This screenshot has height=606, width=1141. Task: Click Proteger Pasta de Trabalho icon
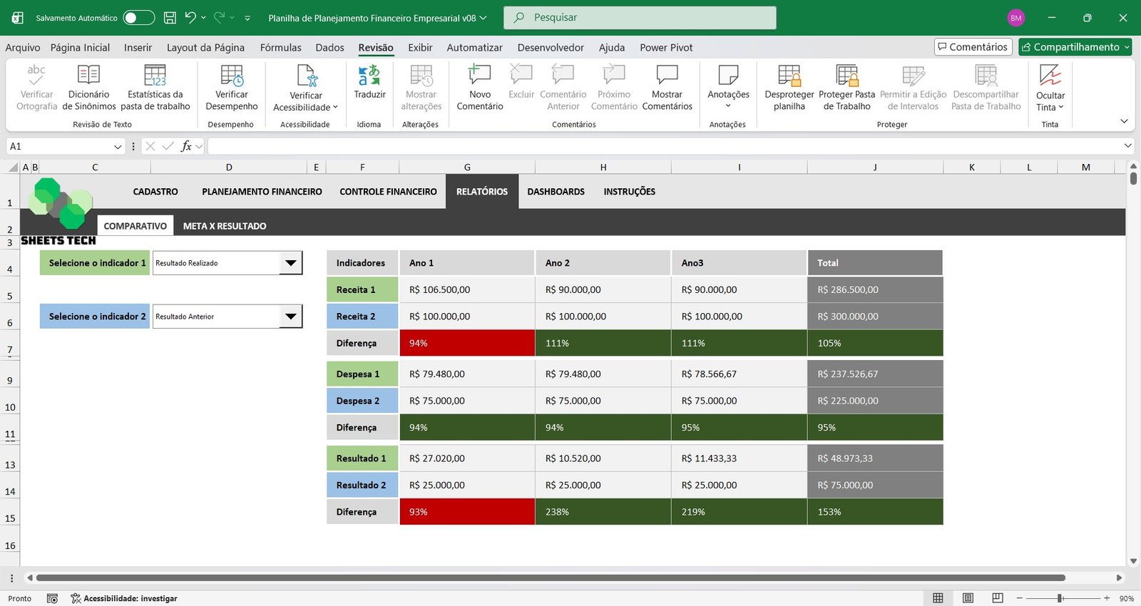[846, 76]
